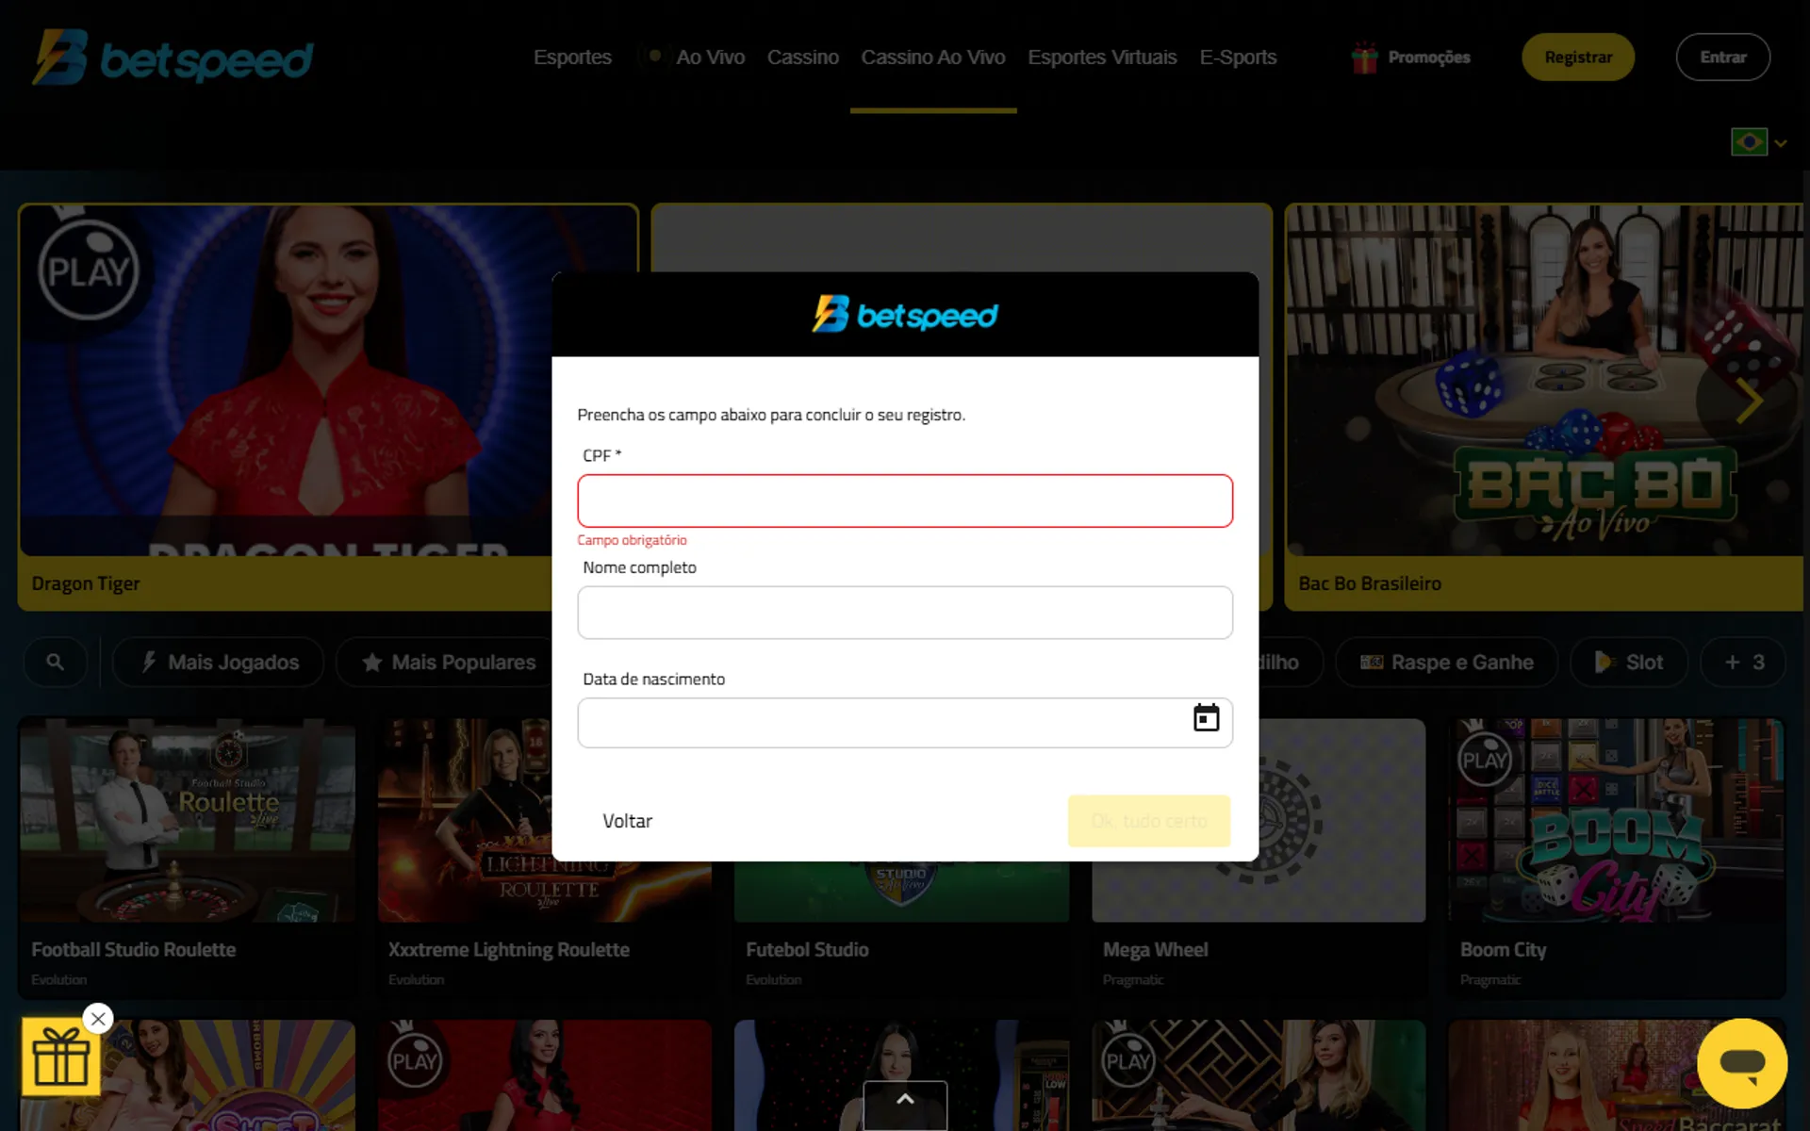Click the Mais Jogados lightning bolt icon
The height and width of the screenshot is (1131, 1810).
pos(147,662)
